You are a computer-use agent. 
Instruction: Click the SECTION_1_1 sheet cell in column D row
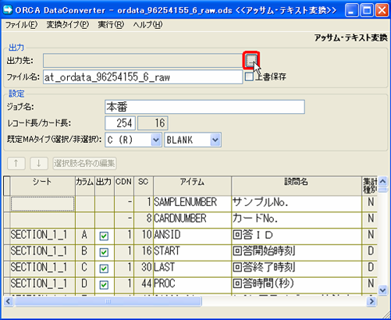point(42,285)
